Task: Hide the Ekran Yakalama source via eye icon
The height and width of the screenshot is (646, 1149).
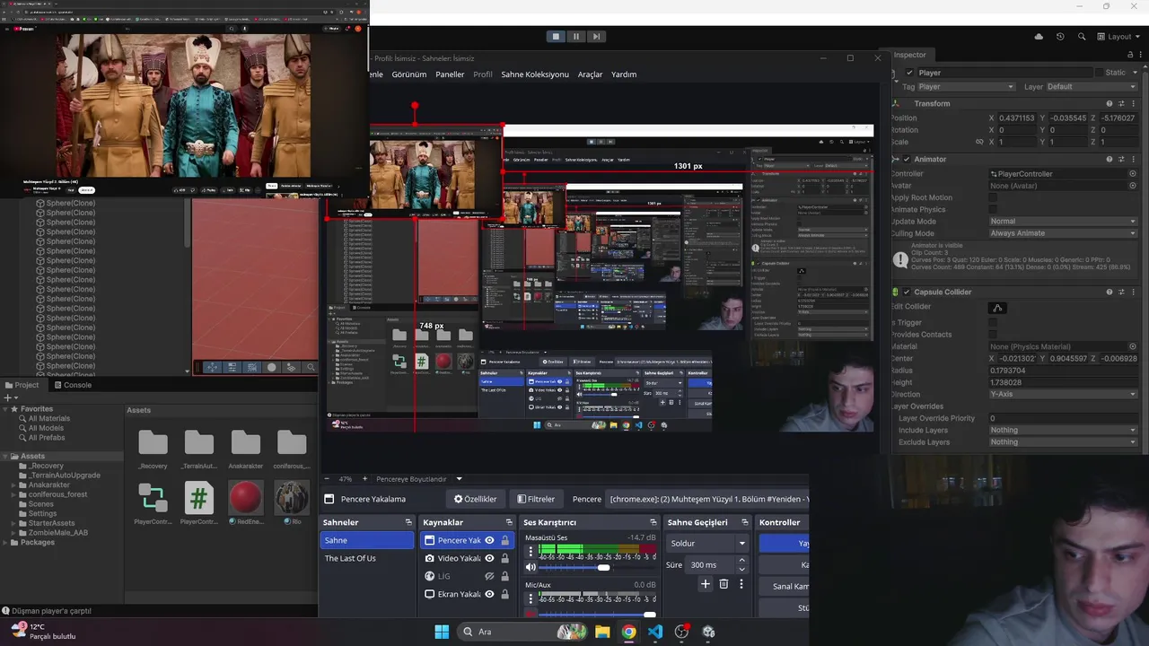Action: [489, 594]
